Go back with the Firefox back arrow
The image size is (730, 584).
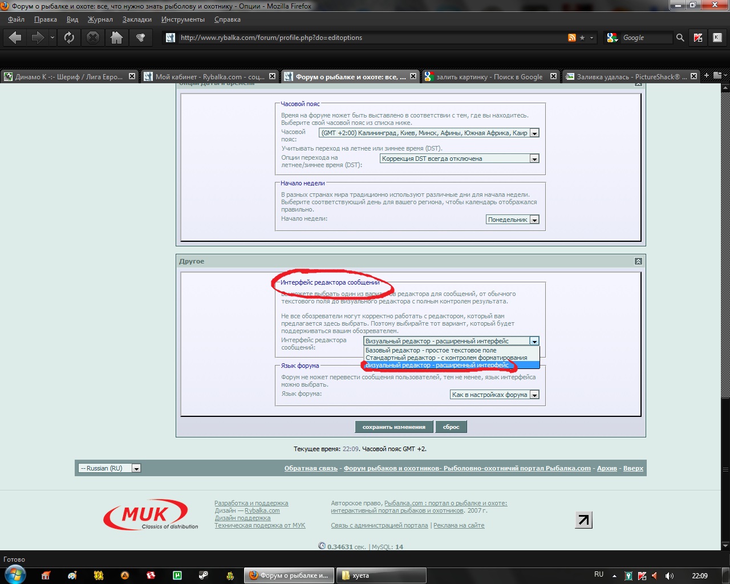[15, 38]
